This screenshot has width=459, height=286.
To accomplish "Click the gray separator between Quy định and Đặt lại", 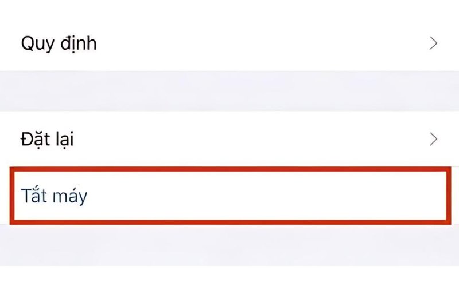I will tap(229, 90).
